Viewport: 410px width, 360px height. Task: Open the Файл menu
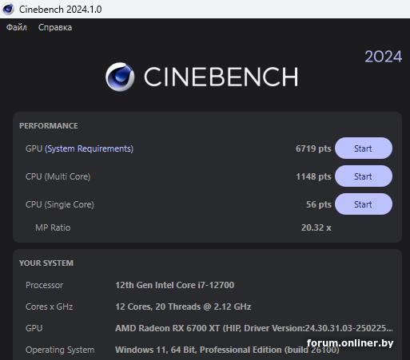tap(17, 27)
